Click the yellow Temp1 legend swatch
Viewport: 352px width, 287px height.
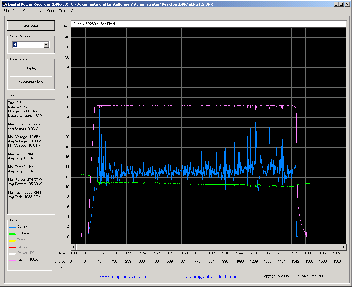click(x=13, y=241)
